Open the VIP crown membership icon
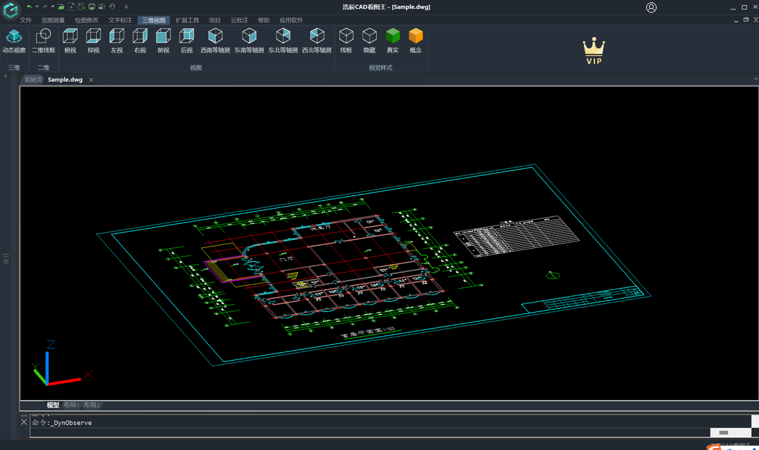The width and height of the screenshot is (759, 450). (x=593, y=51)
